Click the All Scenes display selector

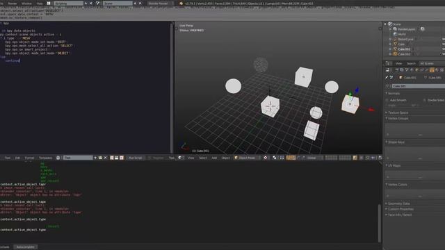[x=431, y=63]
